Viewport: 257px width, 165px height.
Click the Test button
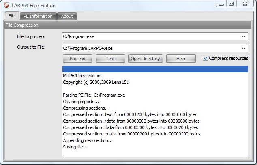click(110, 59)
